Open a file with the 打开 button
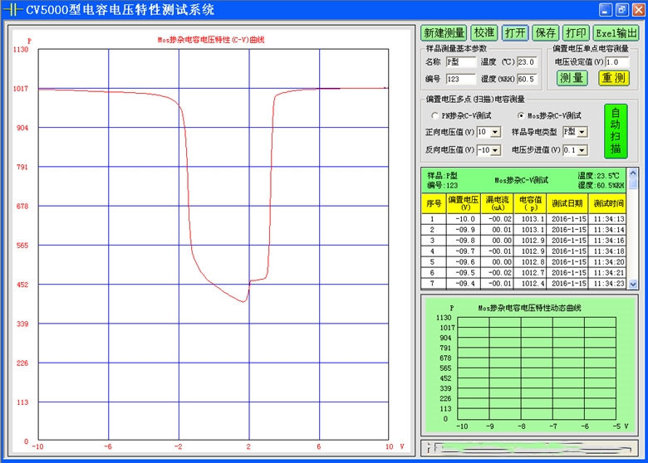This screenshot has width=648, height=463. coord(515,33)
